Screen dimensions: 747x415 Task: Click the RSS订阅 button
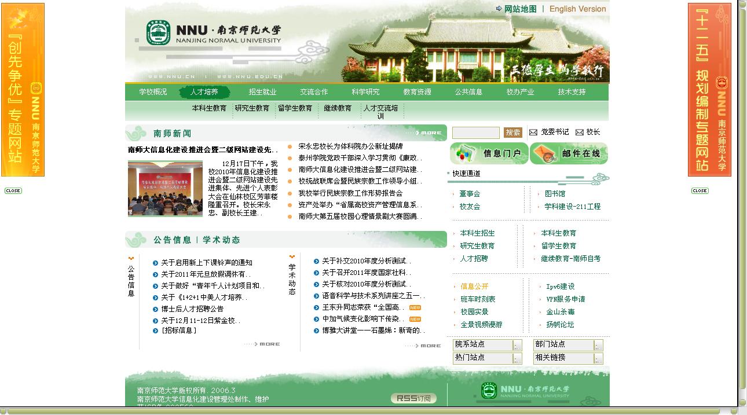[x=413, y=398]
